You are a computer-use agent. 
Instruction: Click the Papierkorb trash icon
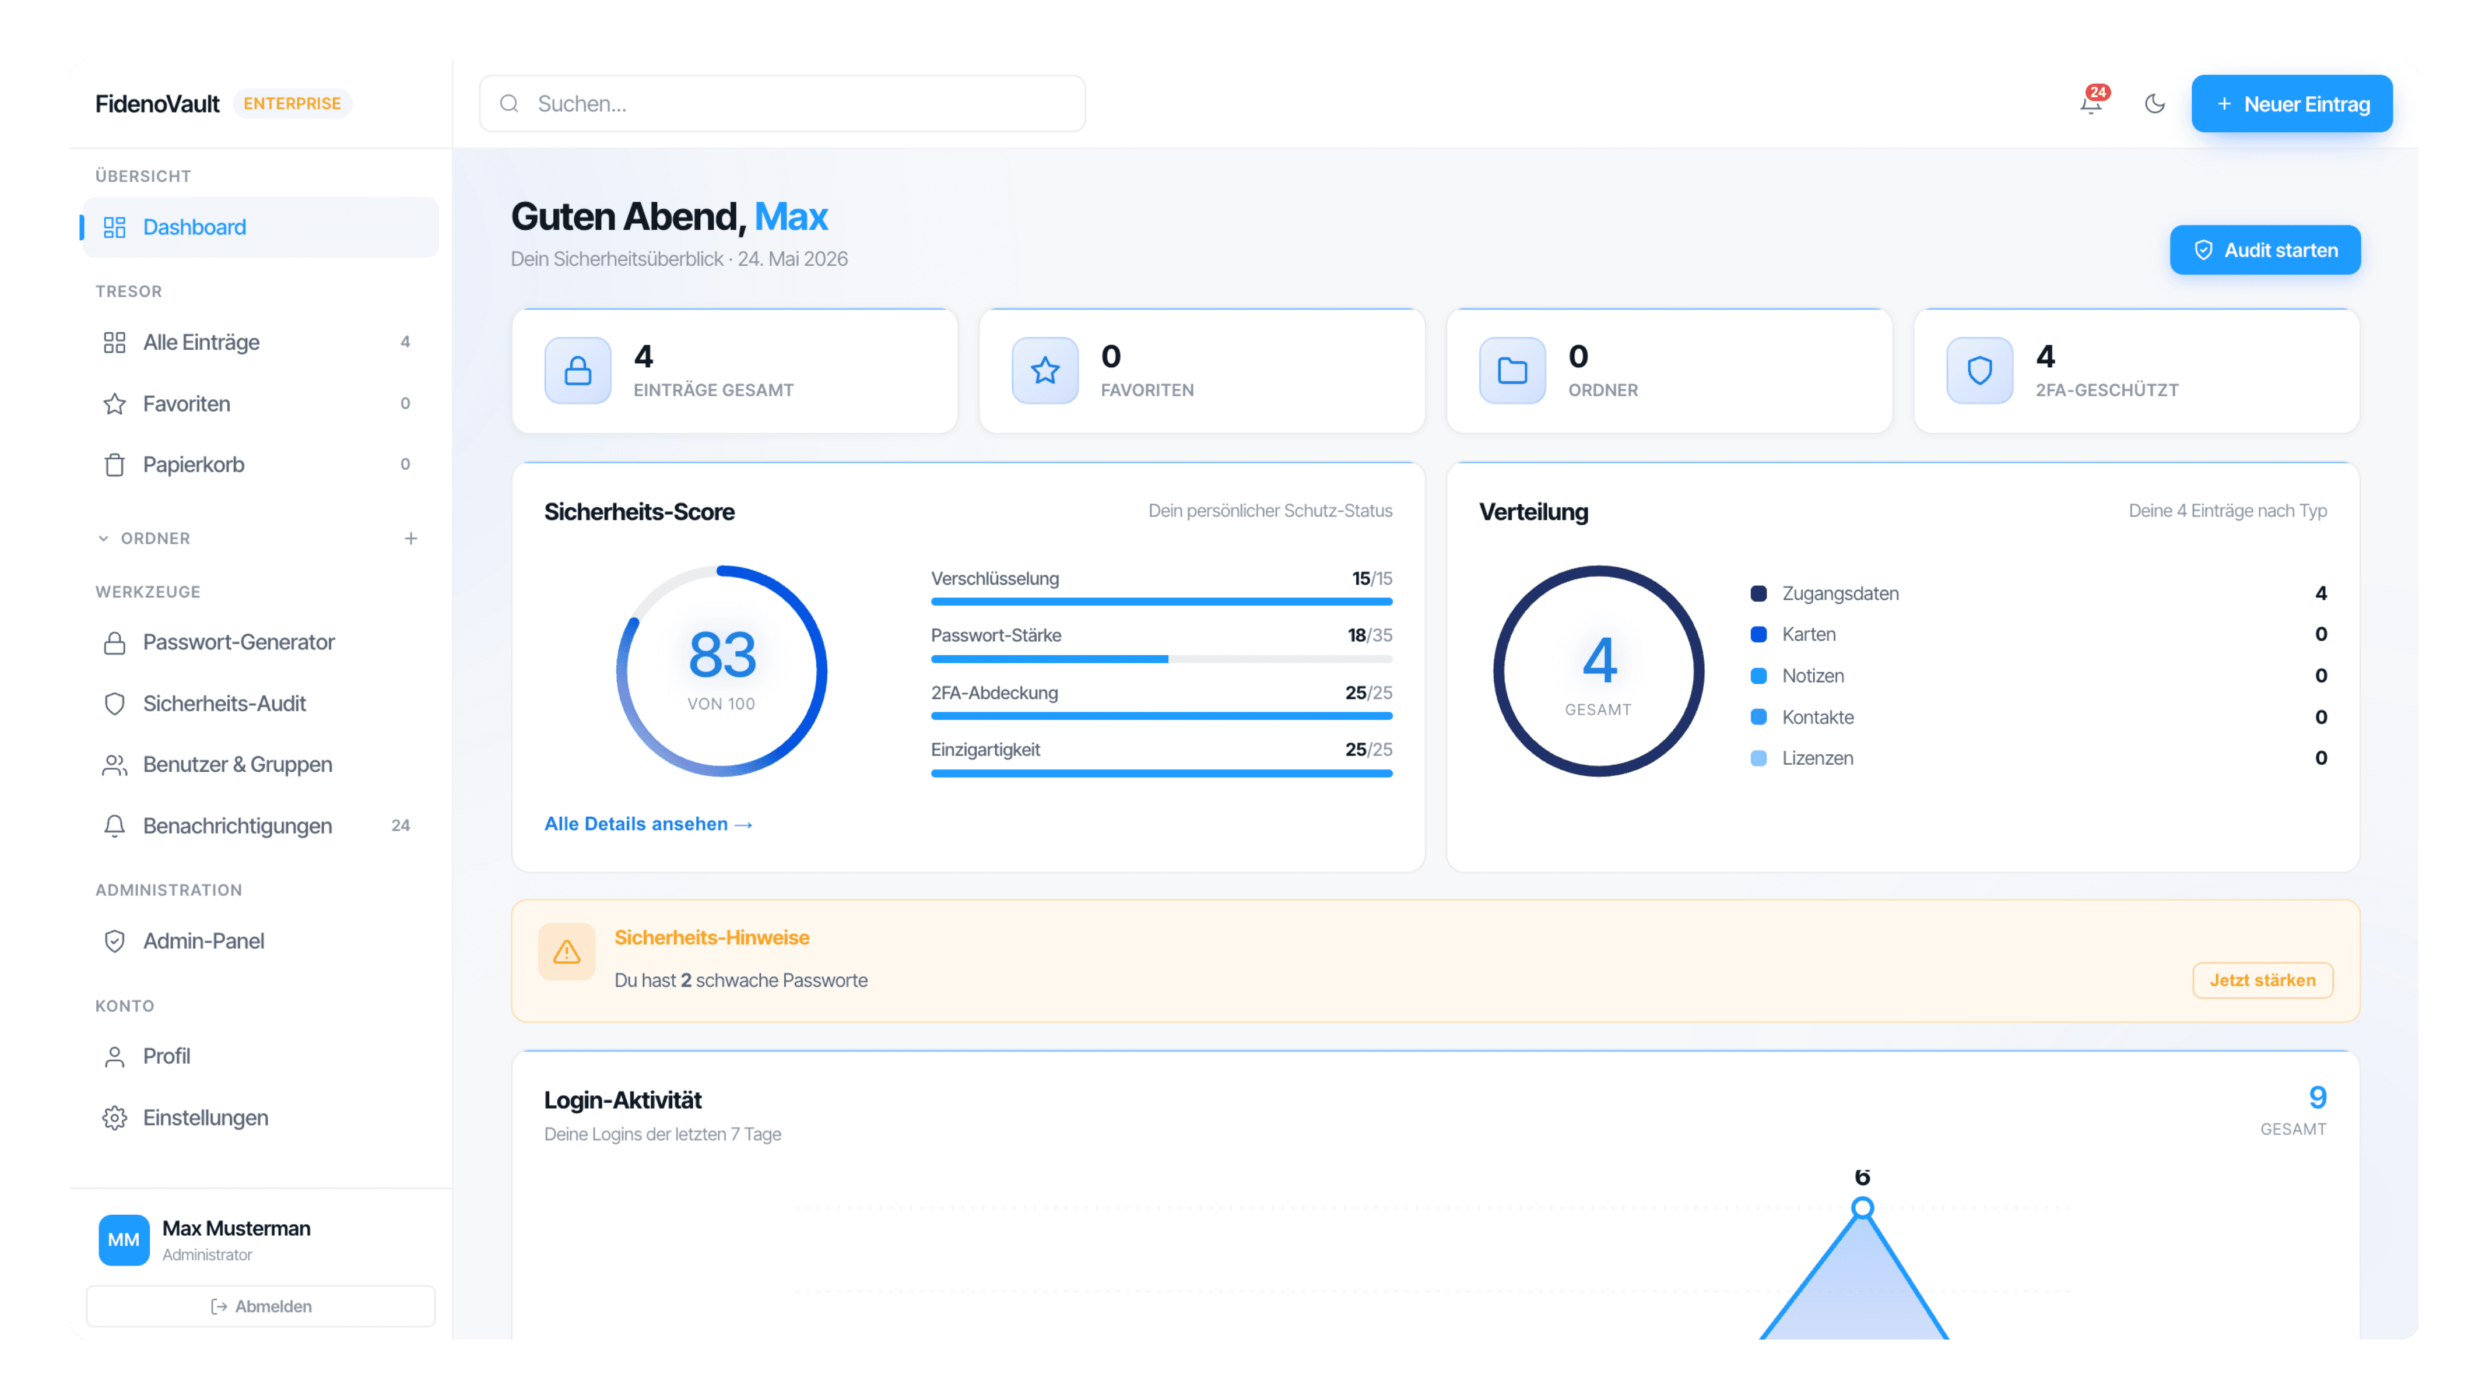click(115, 465)
